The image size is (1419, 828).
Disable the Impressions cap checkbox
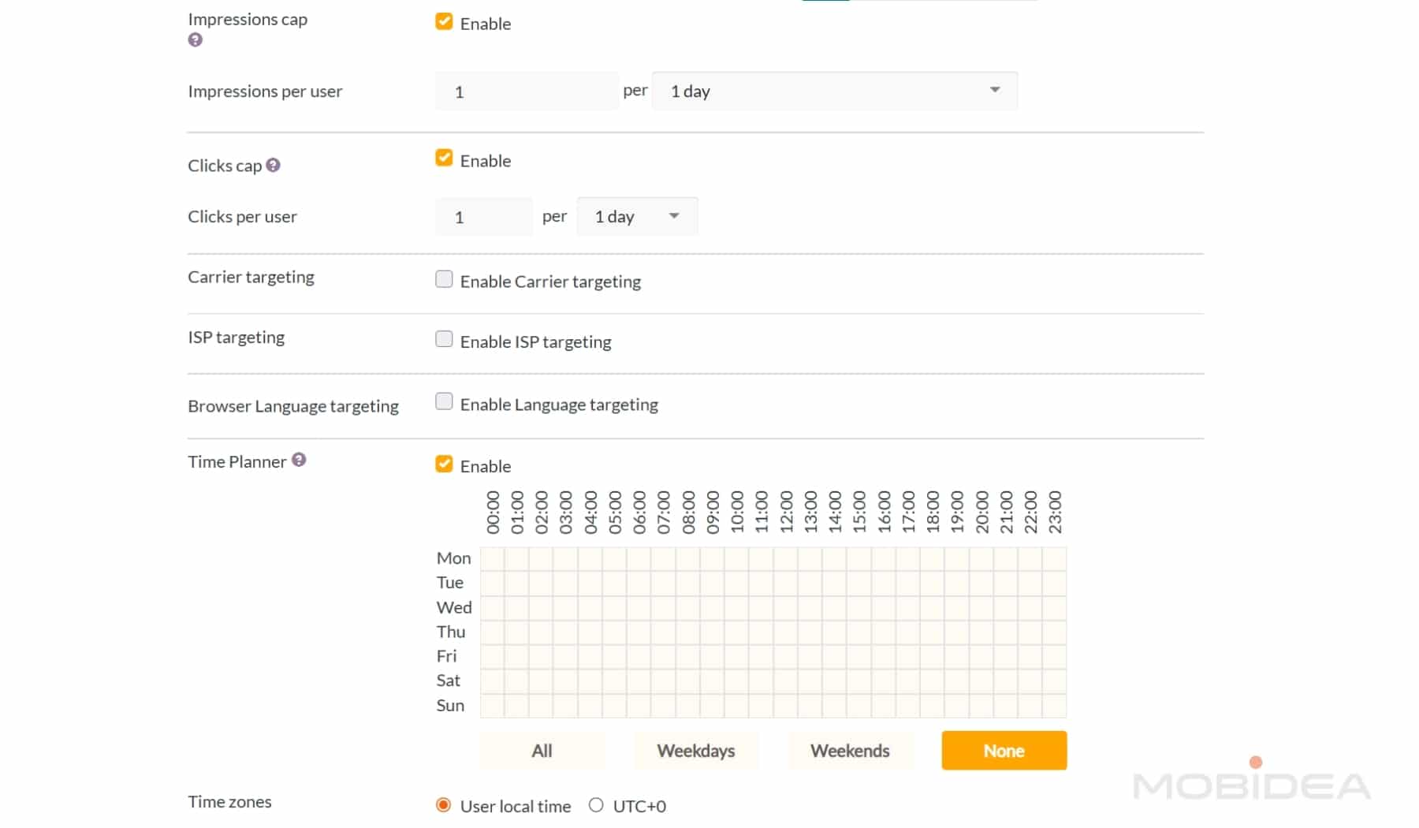click(444, 22)
